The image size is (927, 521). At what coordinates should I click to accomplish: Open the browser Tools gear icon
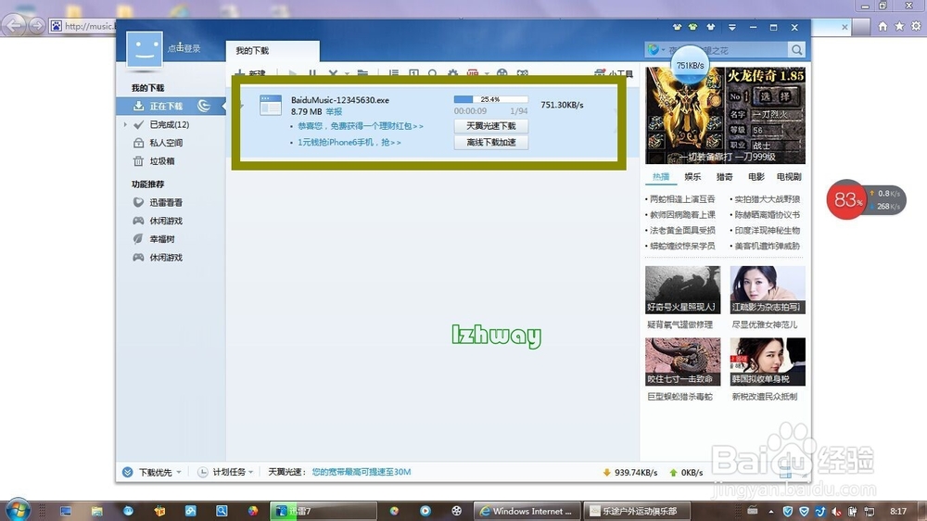tap(916, 26)
